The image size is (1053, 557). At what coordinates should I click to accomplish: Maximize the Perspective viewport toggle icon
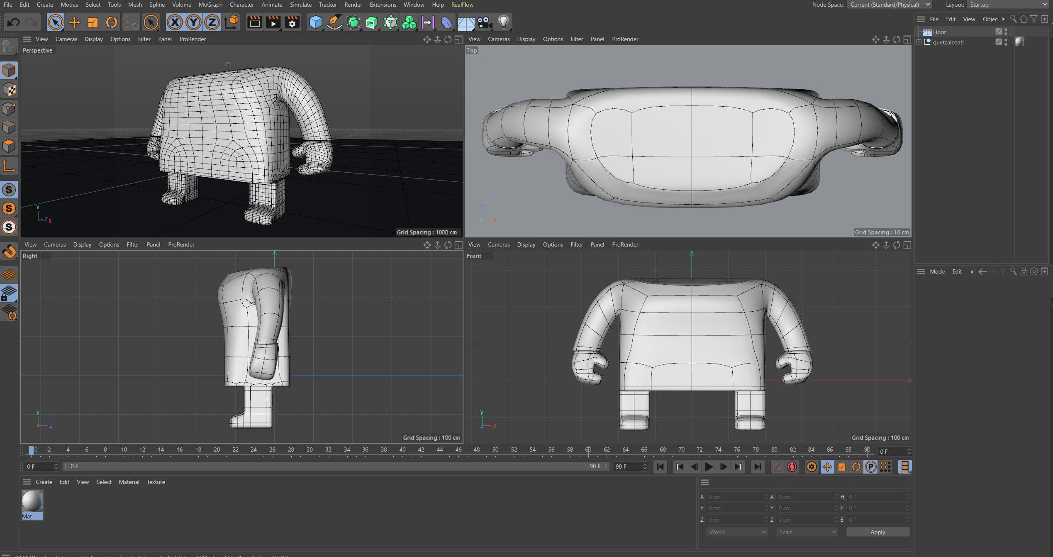[458, 39]
